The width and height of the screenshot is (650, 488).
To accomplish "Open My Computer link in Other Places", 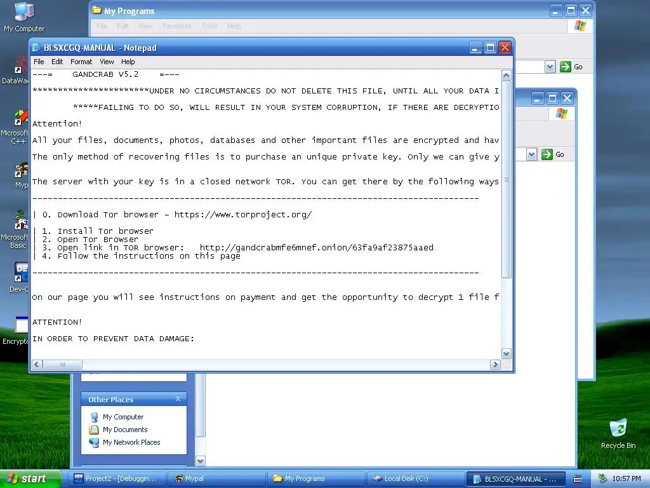I will tap(123, 417).
